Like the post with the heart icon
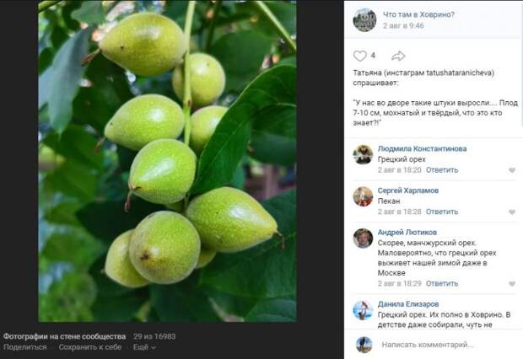 tap(359, 56)
